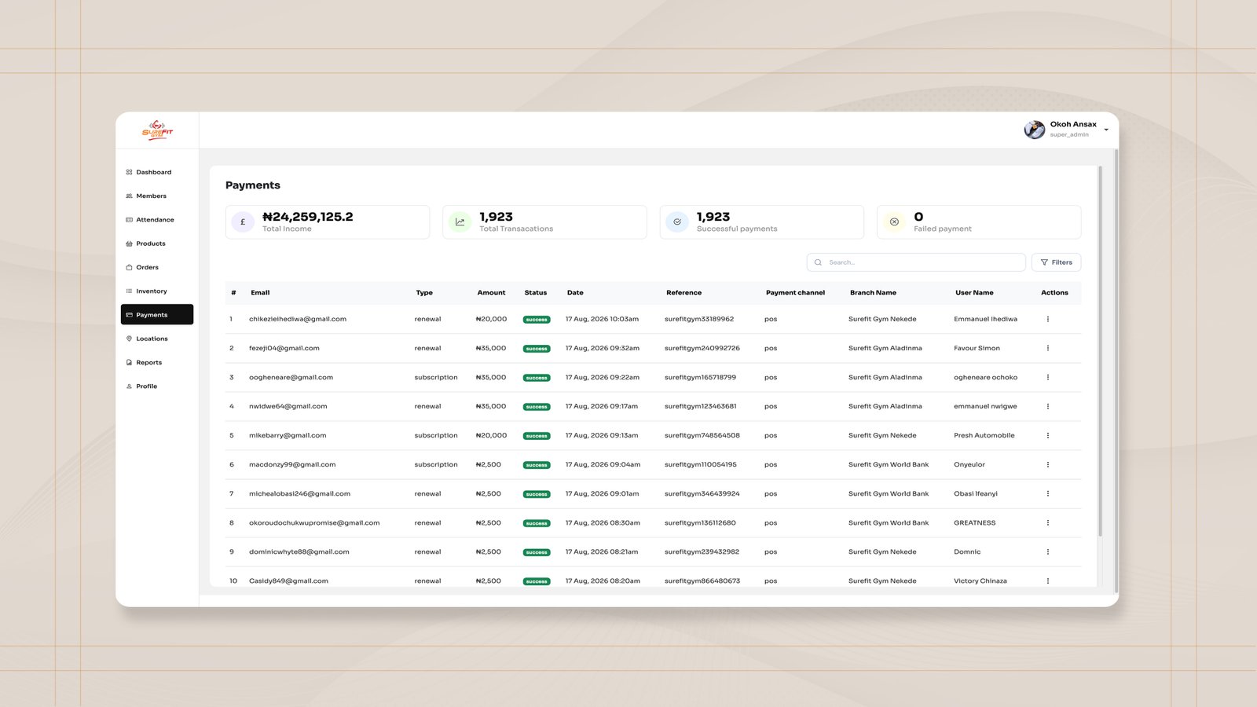Open actions menu for oogheneare@gmail.com row

[x=1047, y=377]
